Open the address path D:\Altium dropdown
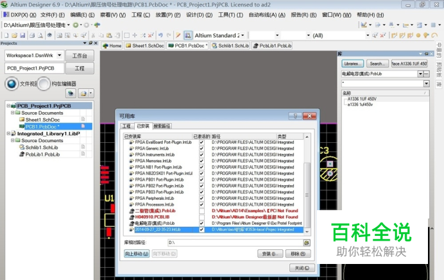 click(68, 25)
